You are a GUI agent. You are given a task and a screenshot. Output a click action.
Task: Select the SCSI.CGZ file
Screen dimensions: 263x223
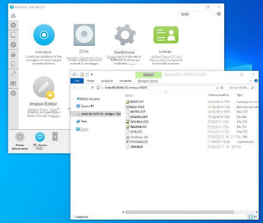tap(134, 132)
